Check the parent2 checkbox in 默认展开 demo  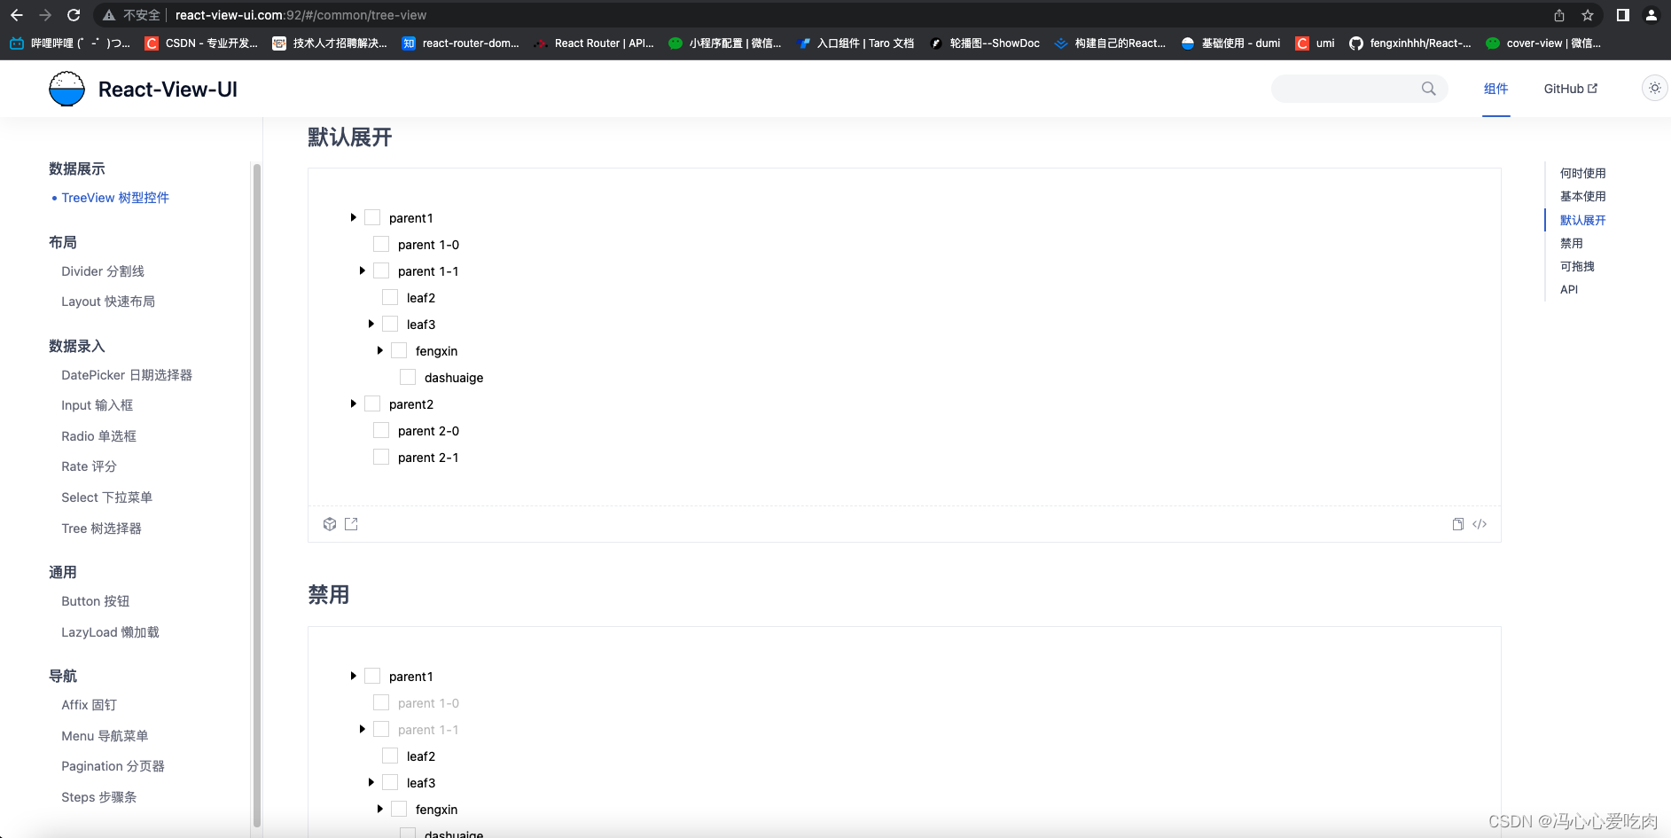pos(372,403)
